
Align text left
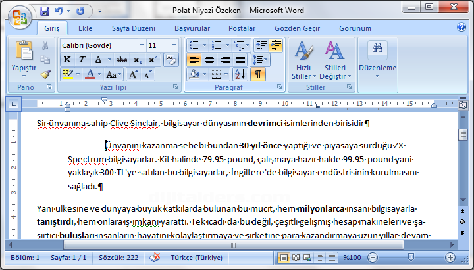194,60
